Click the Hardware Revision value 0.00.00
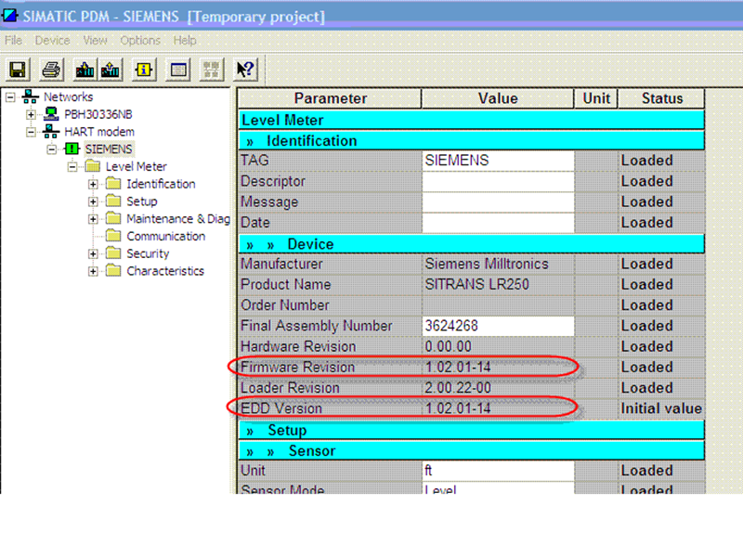743x557 pixels. [x=448, y=346]
